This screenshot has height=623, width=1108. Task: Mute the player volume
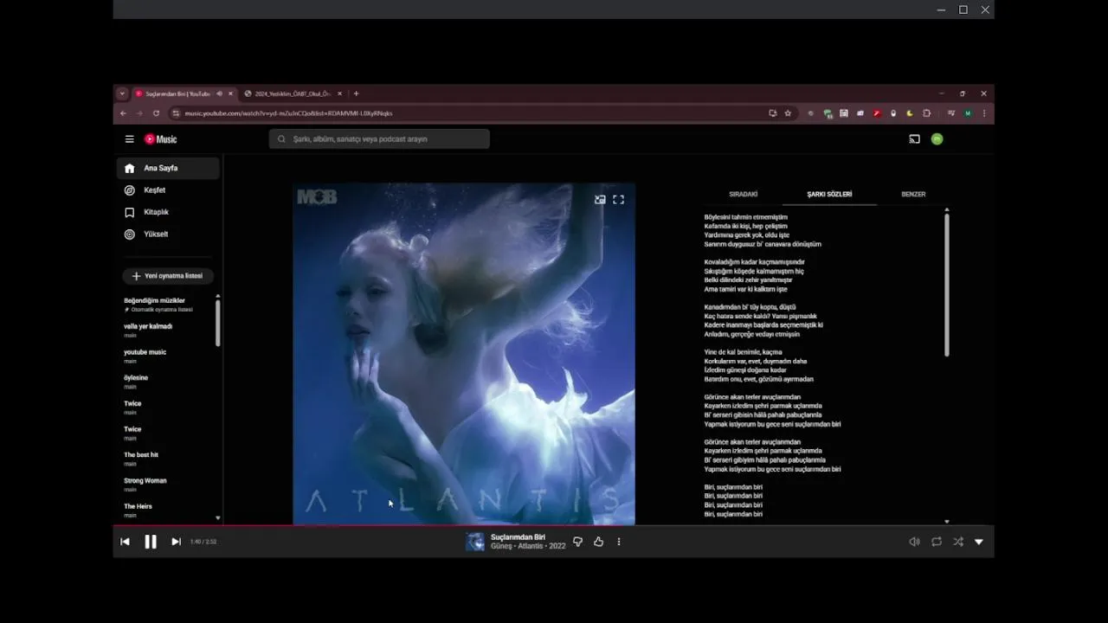[x=914, y=542]
